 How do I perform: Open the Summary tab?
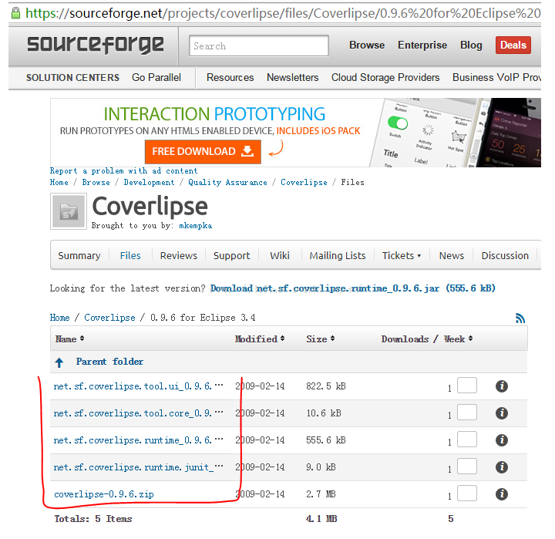[79, 256]
